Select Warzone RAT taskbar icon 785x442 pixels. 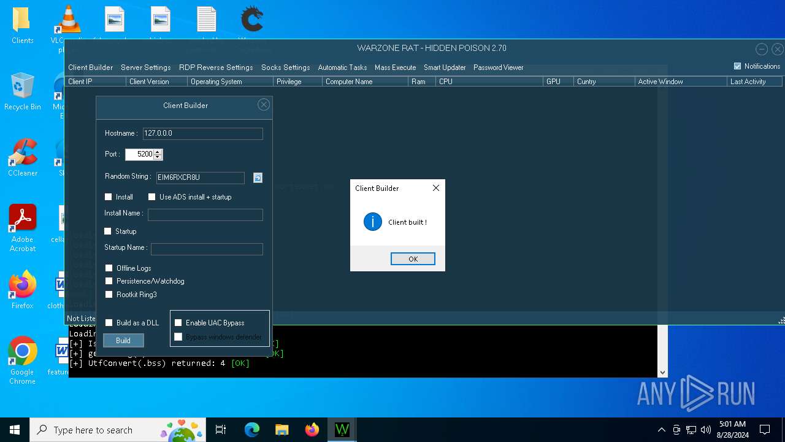342,430
